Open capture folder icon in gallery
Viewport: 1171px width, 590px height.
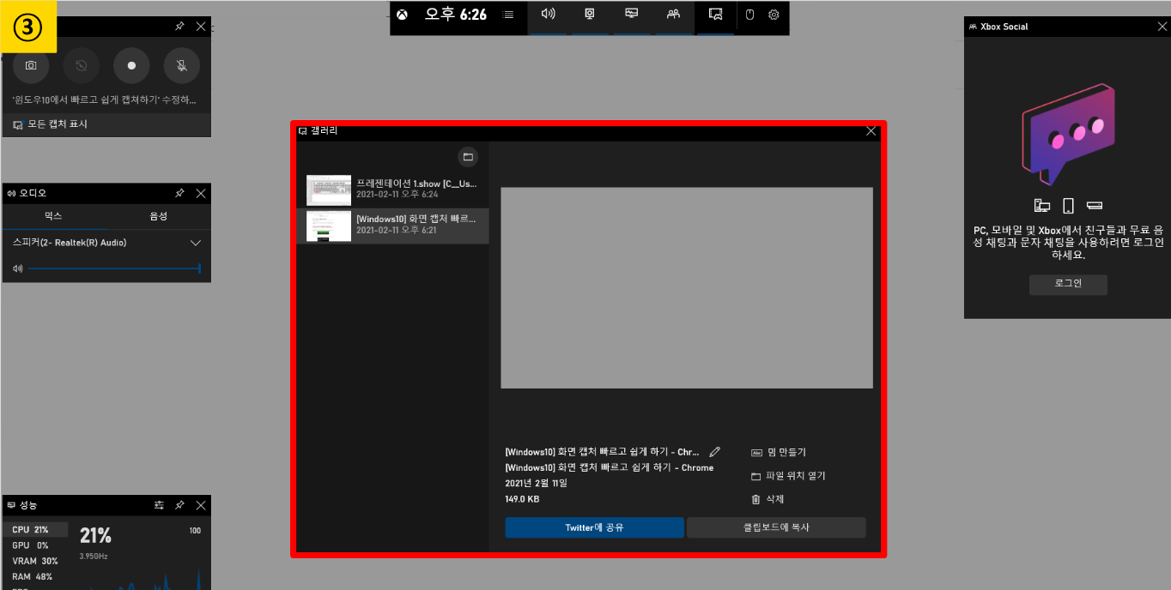point(468,157)
